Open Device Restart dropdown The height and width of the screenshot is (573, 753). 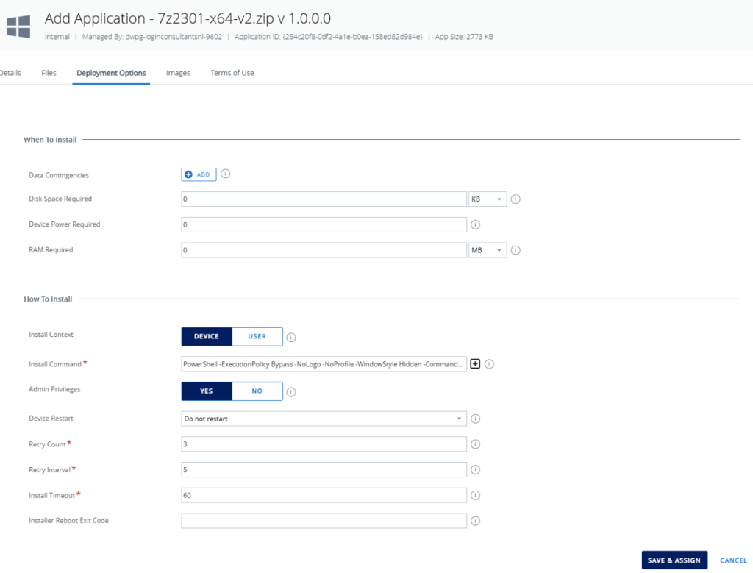click(x=324, y=419)
